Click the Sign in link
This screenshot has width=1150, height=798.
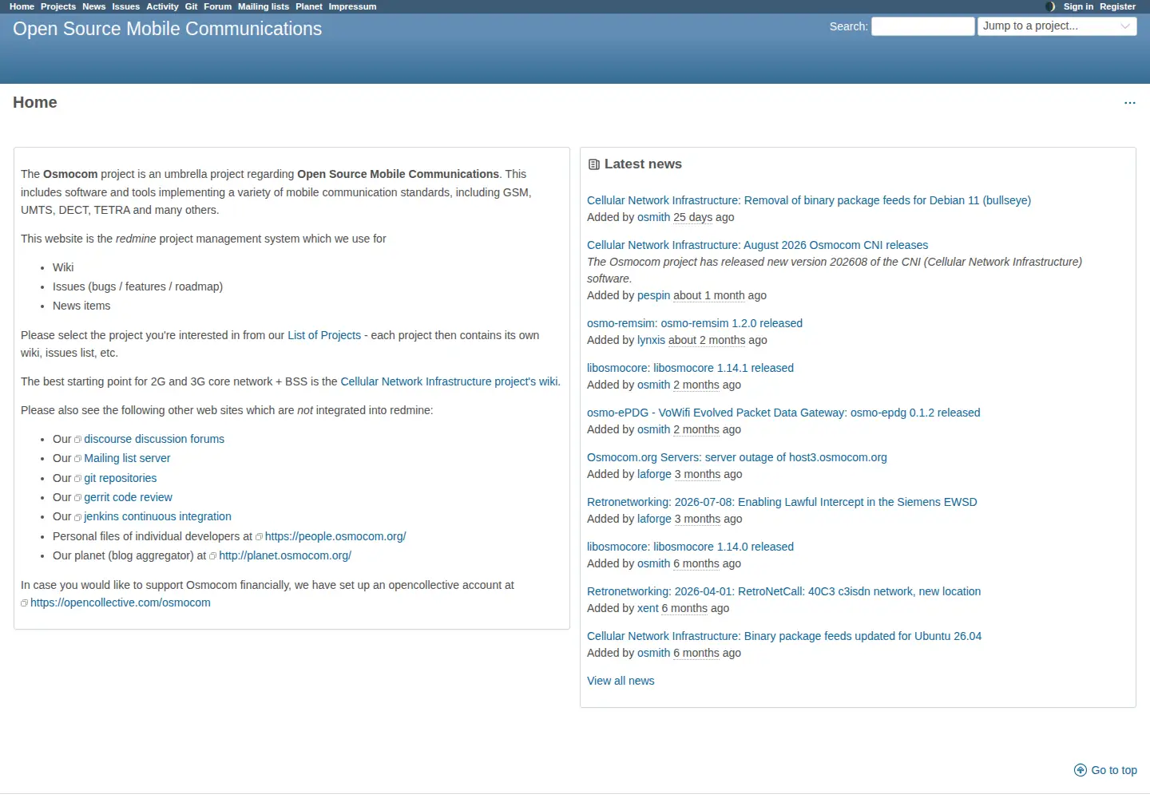pos(1078,6)
